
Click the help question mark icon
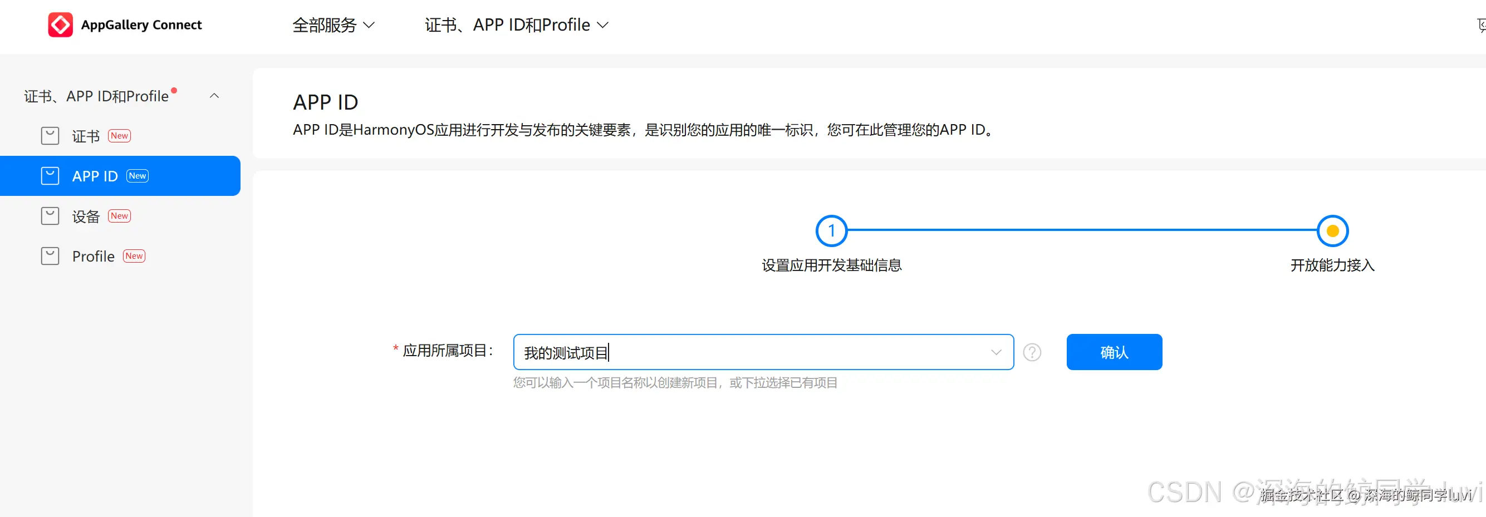(x=1032, y=352)
